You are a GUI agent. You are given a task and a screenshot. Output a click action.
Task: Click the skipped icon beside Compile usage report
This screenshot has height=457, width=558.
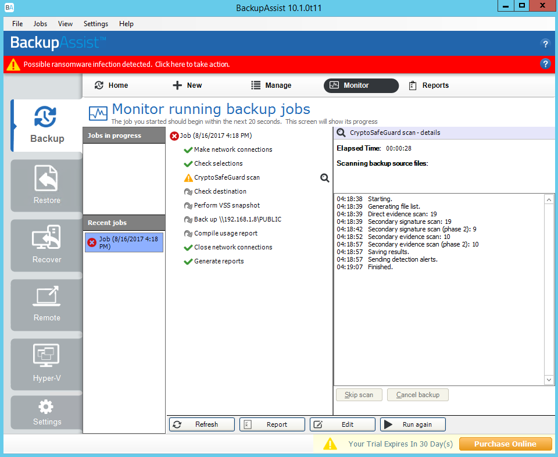(x=188, y=234)
